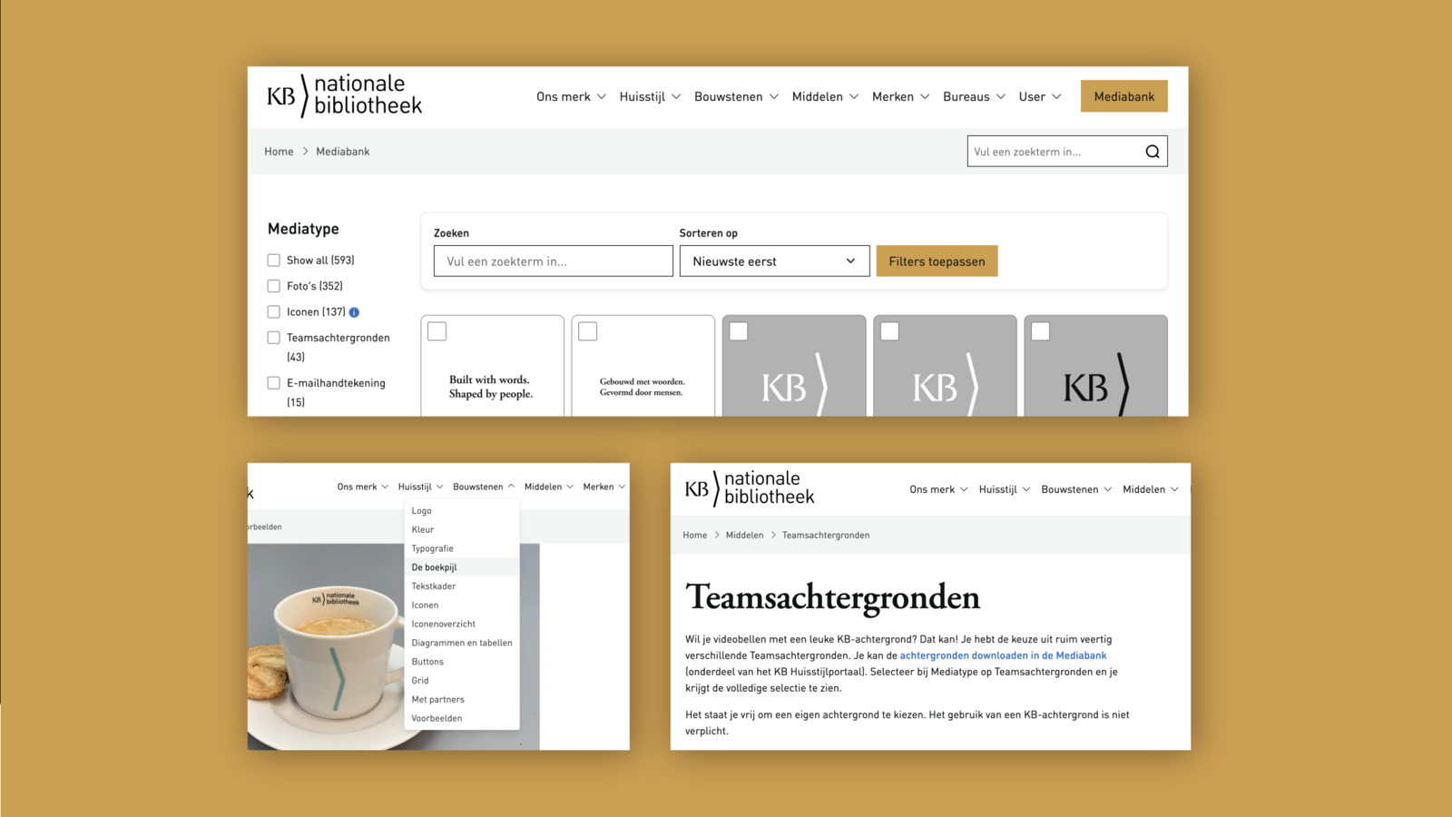The height and width of the screenshot is (817, 1452).
Task: Check the Show all (593) filter
Action: [x=273, y=260]
